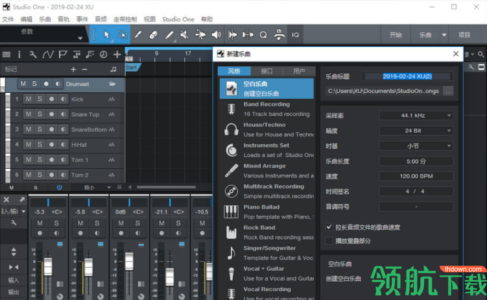The height and width of the screenshot is (300, 487).
Task: Toggle the Q quantize button
Action: (263, 35)
